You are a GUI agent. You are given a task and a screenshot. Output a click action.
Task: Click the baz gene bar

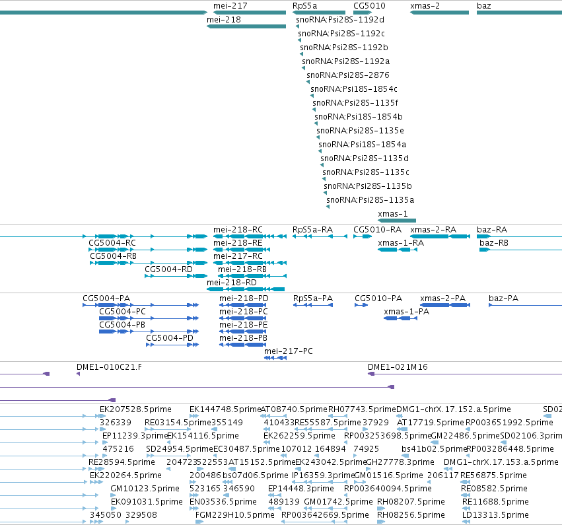pyautogui.click(x=519, y=13)
